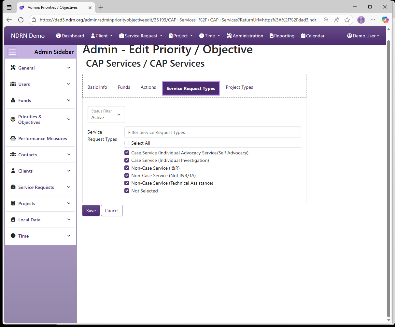
Task: Click the Clients person icon in sidebar
Action: (13, 171)
